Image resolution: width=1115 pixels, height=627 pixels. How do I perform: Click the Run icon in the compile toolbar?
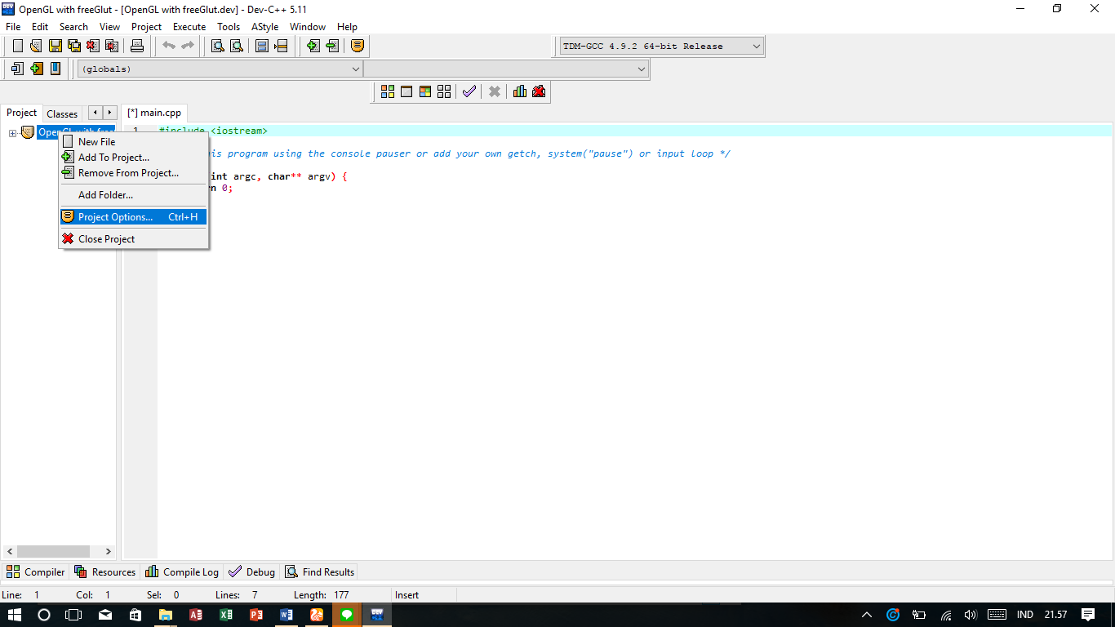(406, 91)
